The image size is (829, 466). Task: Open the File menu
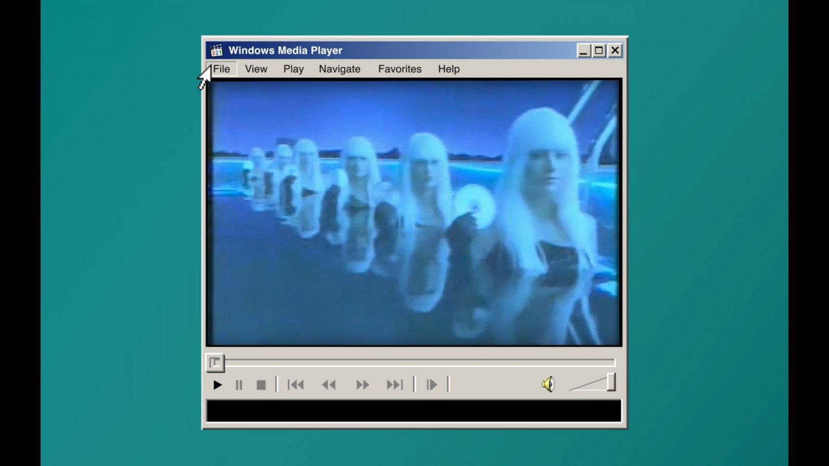(x=222, y=69)
